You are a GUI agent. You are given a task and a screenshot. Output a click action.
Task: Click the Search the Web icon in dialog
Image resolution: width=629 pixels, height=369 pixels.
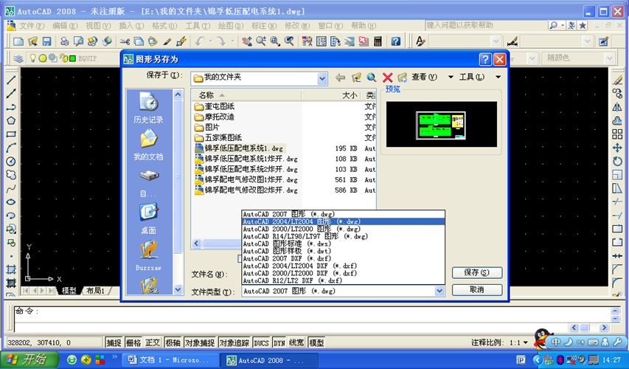[x=372, y=77]
